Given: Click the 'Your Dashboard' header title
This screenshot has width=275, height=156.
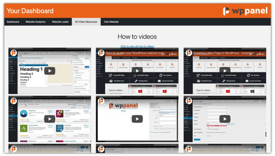Looking at the screenshot, I should [30, 11].
